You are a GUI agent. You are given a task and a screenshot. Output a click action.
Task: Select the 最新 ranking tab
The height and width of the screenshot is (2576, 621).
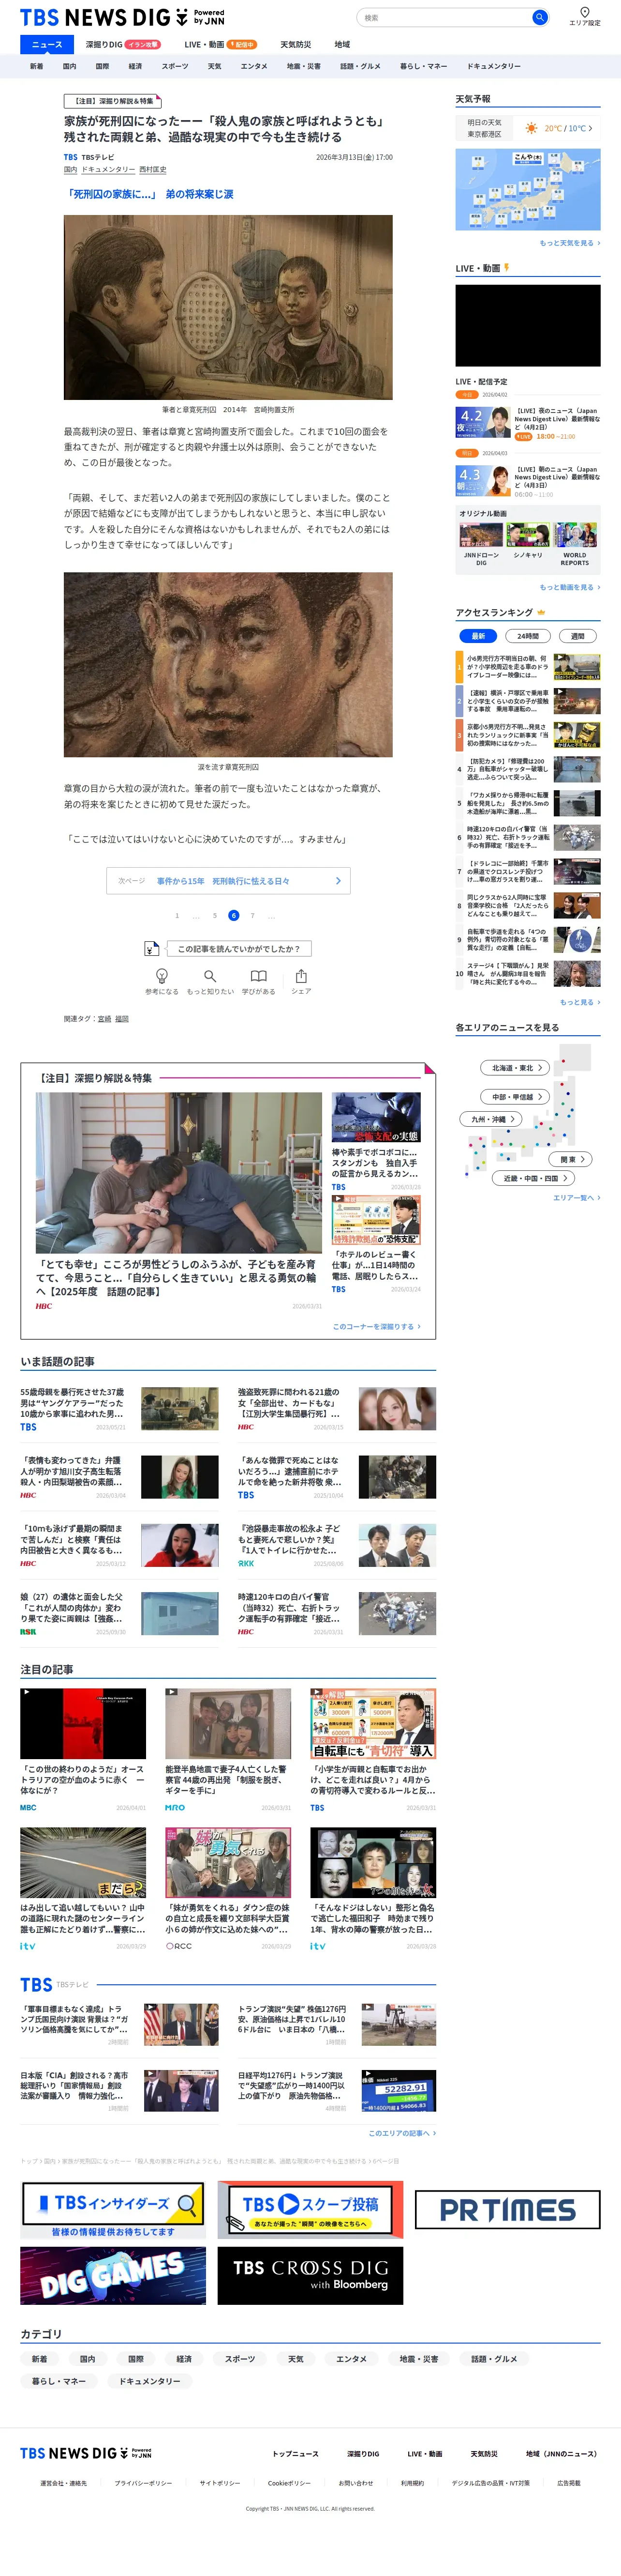(478, 636)
